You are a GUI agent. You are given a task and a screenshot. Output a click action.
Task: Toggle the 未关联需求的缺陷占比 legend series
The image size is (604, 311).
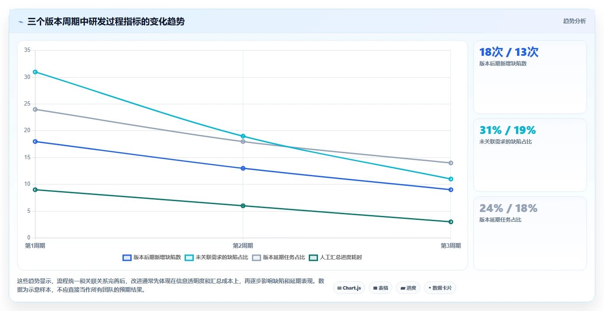tap(216, 257)
